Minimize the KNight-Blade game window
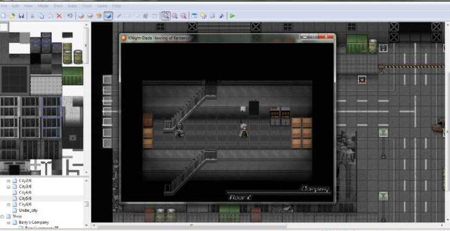Screen dimensions: 450x231 [304, 37]
